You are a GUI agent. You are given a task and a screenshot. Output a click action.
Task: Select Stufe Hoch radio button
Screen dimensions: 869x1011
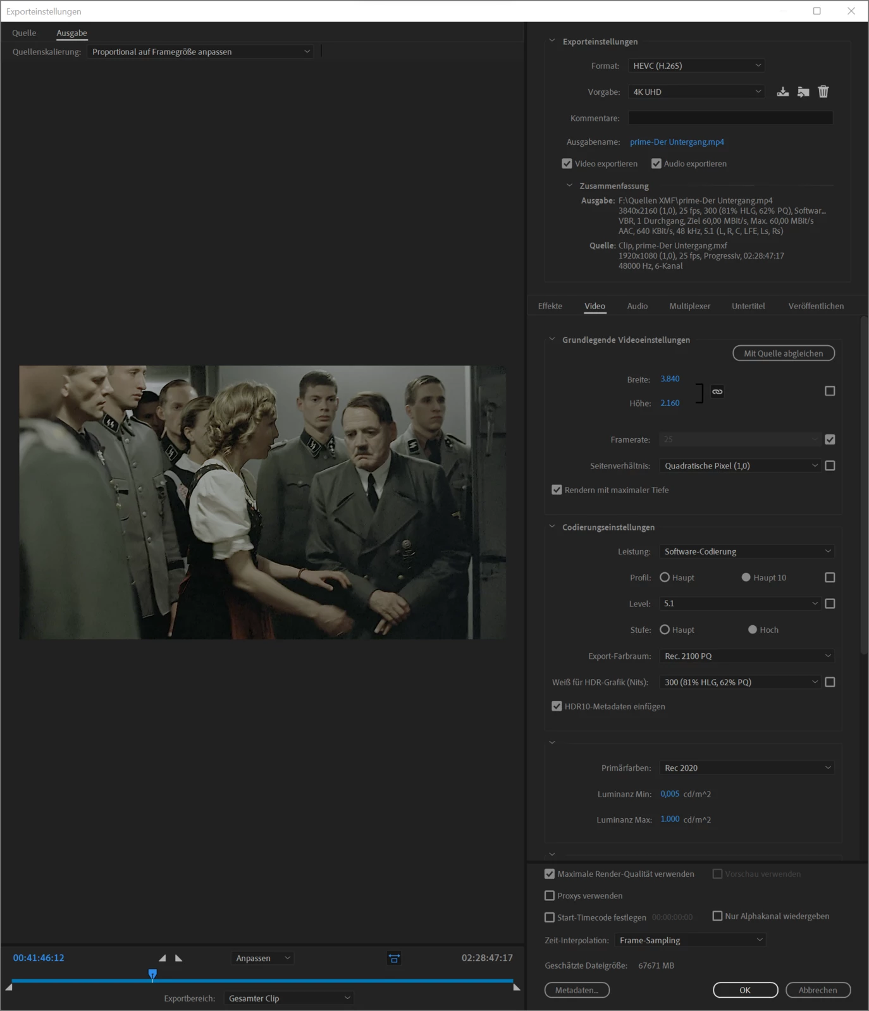pyautogui.click(x=753, y=630)
